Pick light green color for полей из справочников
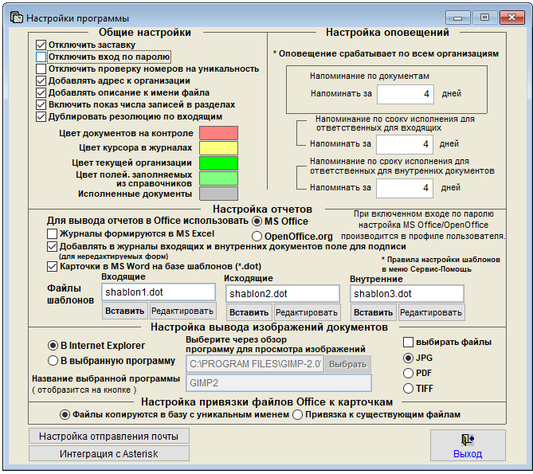 [x=218, y=178]
